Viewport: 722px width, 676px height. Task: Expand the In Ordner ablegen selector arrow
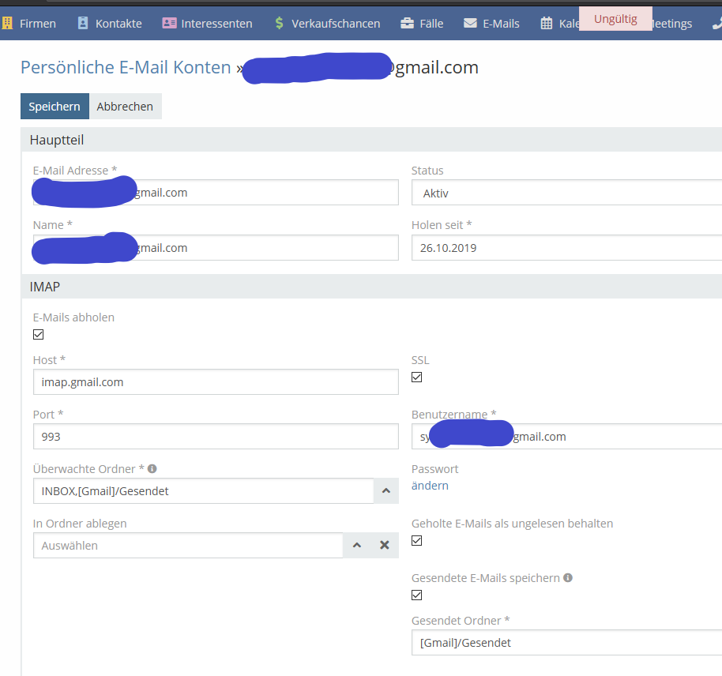[356, 545]
